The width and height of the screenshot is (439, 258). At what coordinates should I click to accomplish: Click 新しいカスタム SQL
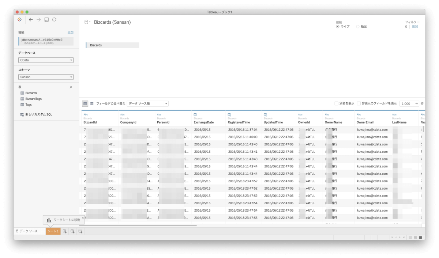pos(39,115)
